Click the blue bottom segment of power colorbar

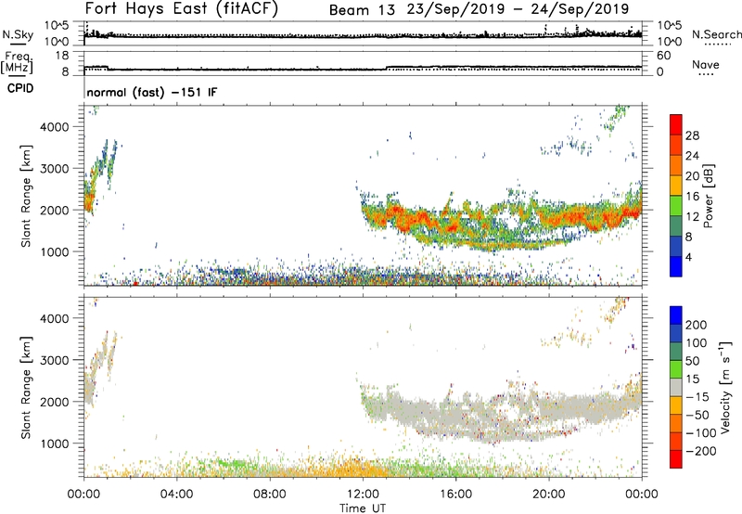(x=676, y=266)
